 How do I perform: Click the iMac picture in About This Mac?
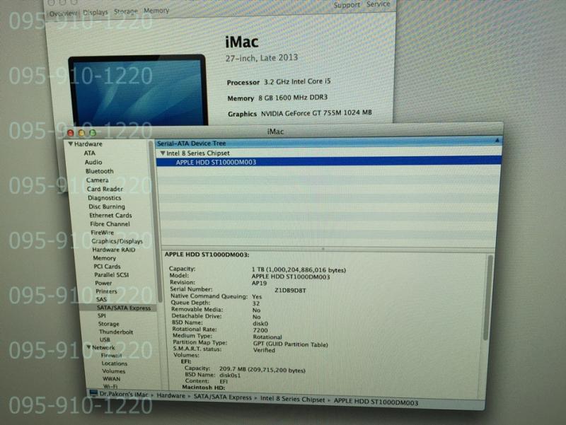138,91
